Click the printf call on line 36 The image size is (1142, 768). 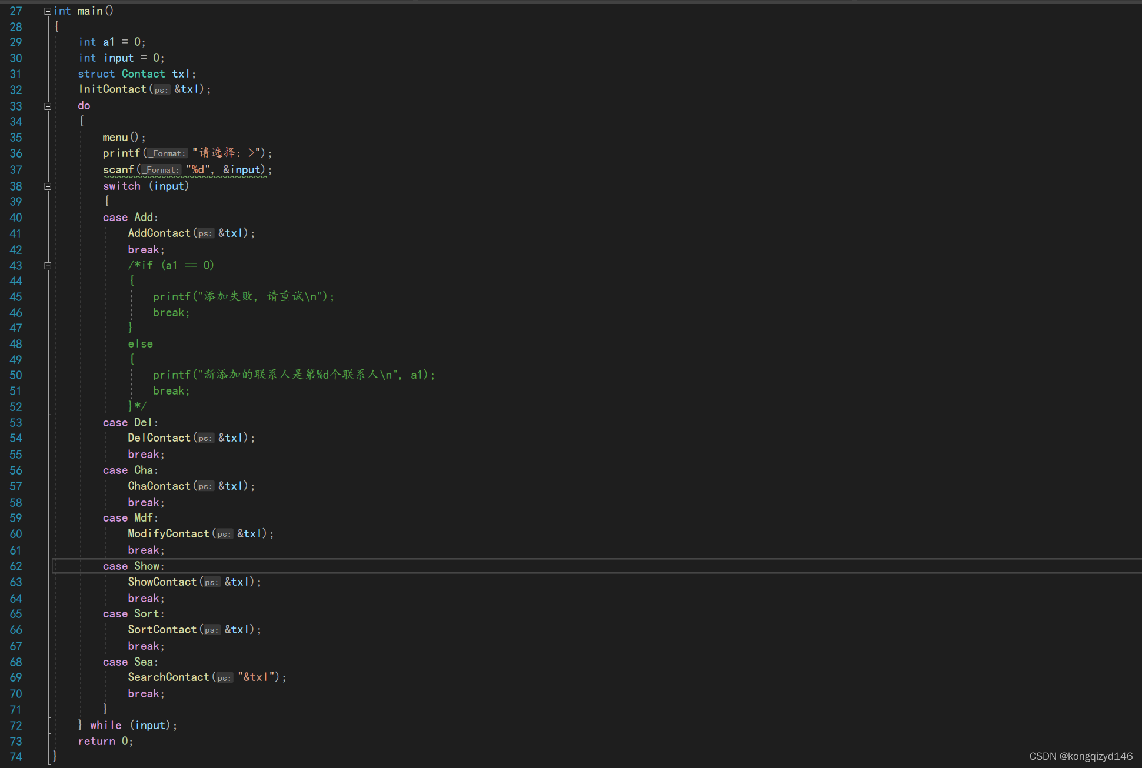tap(188, 153)
